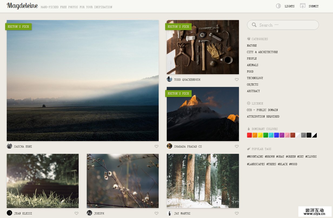Focus the Search input field

tap(283, 25)
